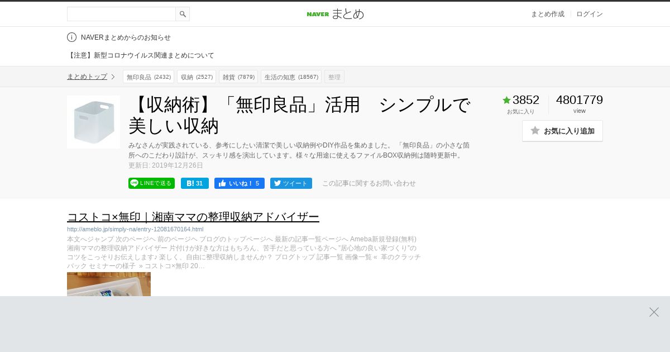Like with Facebook いいね！ button
This screenshot has width=670, height=352.
click(240, 183)
